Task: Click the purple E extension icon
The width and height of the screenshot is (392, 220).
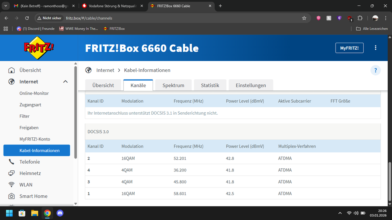Action: (339, 18)
